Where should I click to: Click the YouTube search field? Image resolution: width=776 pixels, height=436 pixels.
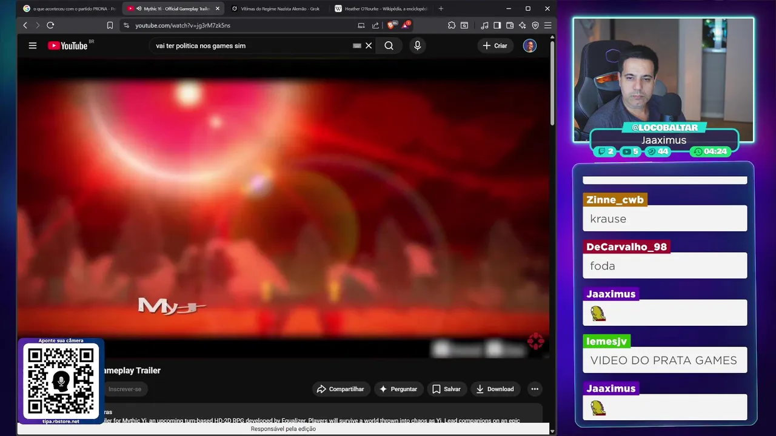252,45
